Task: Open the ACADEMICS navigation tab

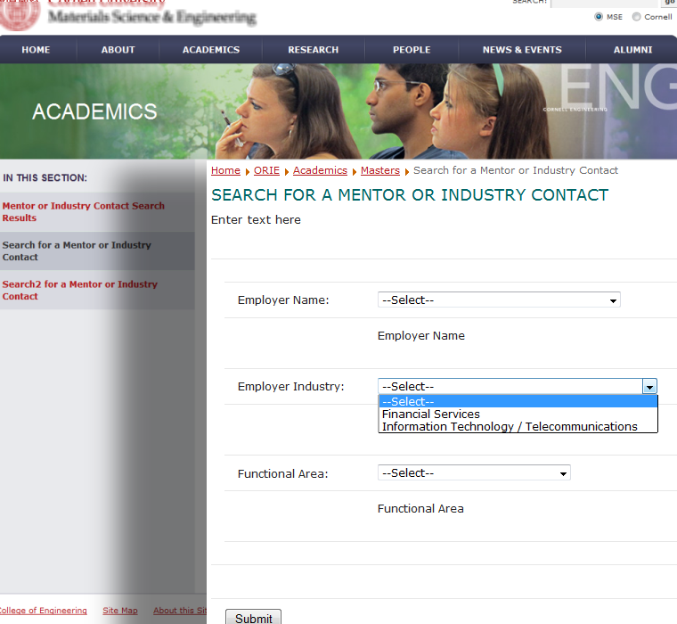Action: [x=211, y=50]
